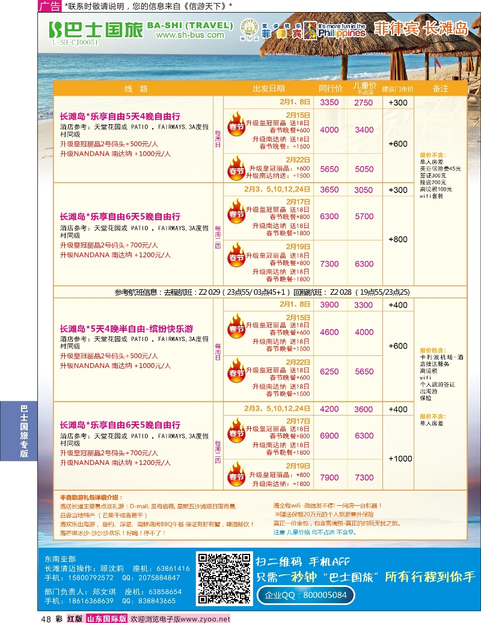Click the price 3650
481x623 pixels.
pyautogui.click(x=329, y=189)
